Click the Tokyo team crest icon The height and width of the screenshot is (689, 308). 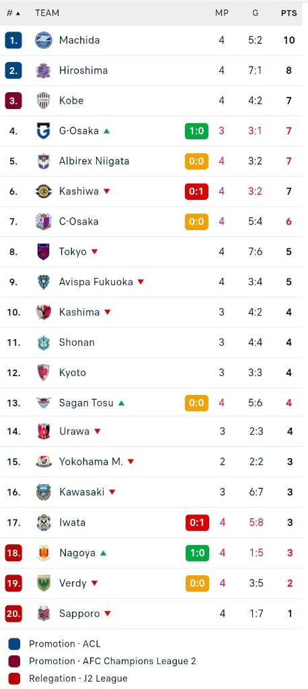point(44,252)
